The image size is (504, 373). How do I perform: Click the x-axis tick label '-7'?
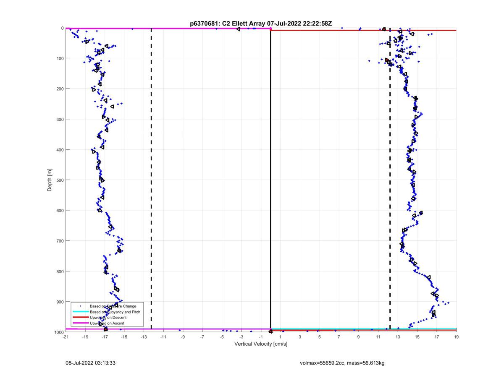tap(202, 337)
